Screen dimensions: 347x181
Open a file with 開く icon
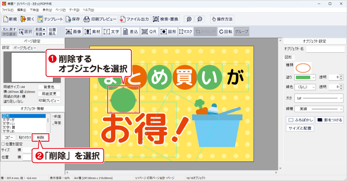pos(27,19)
